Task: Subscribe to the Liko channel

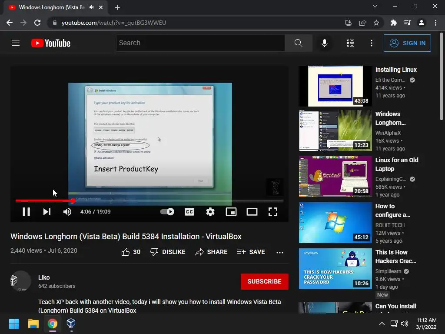Action: click(265, 281)
